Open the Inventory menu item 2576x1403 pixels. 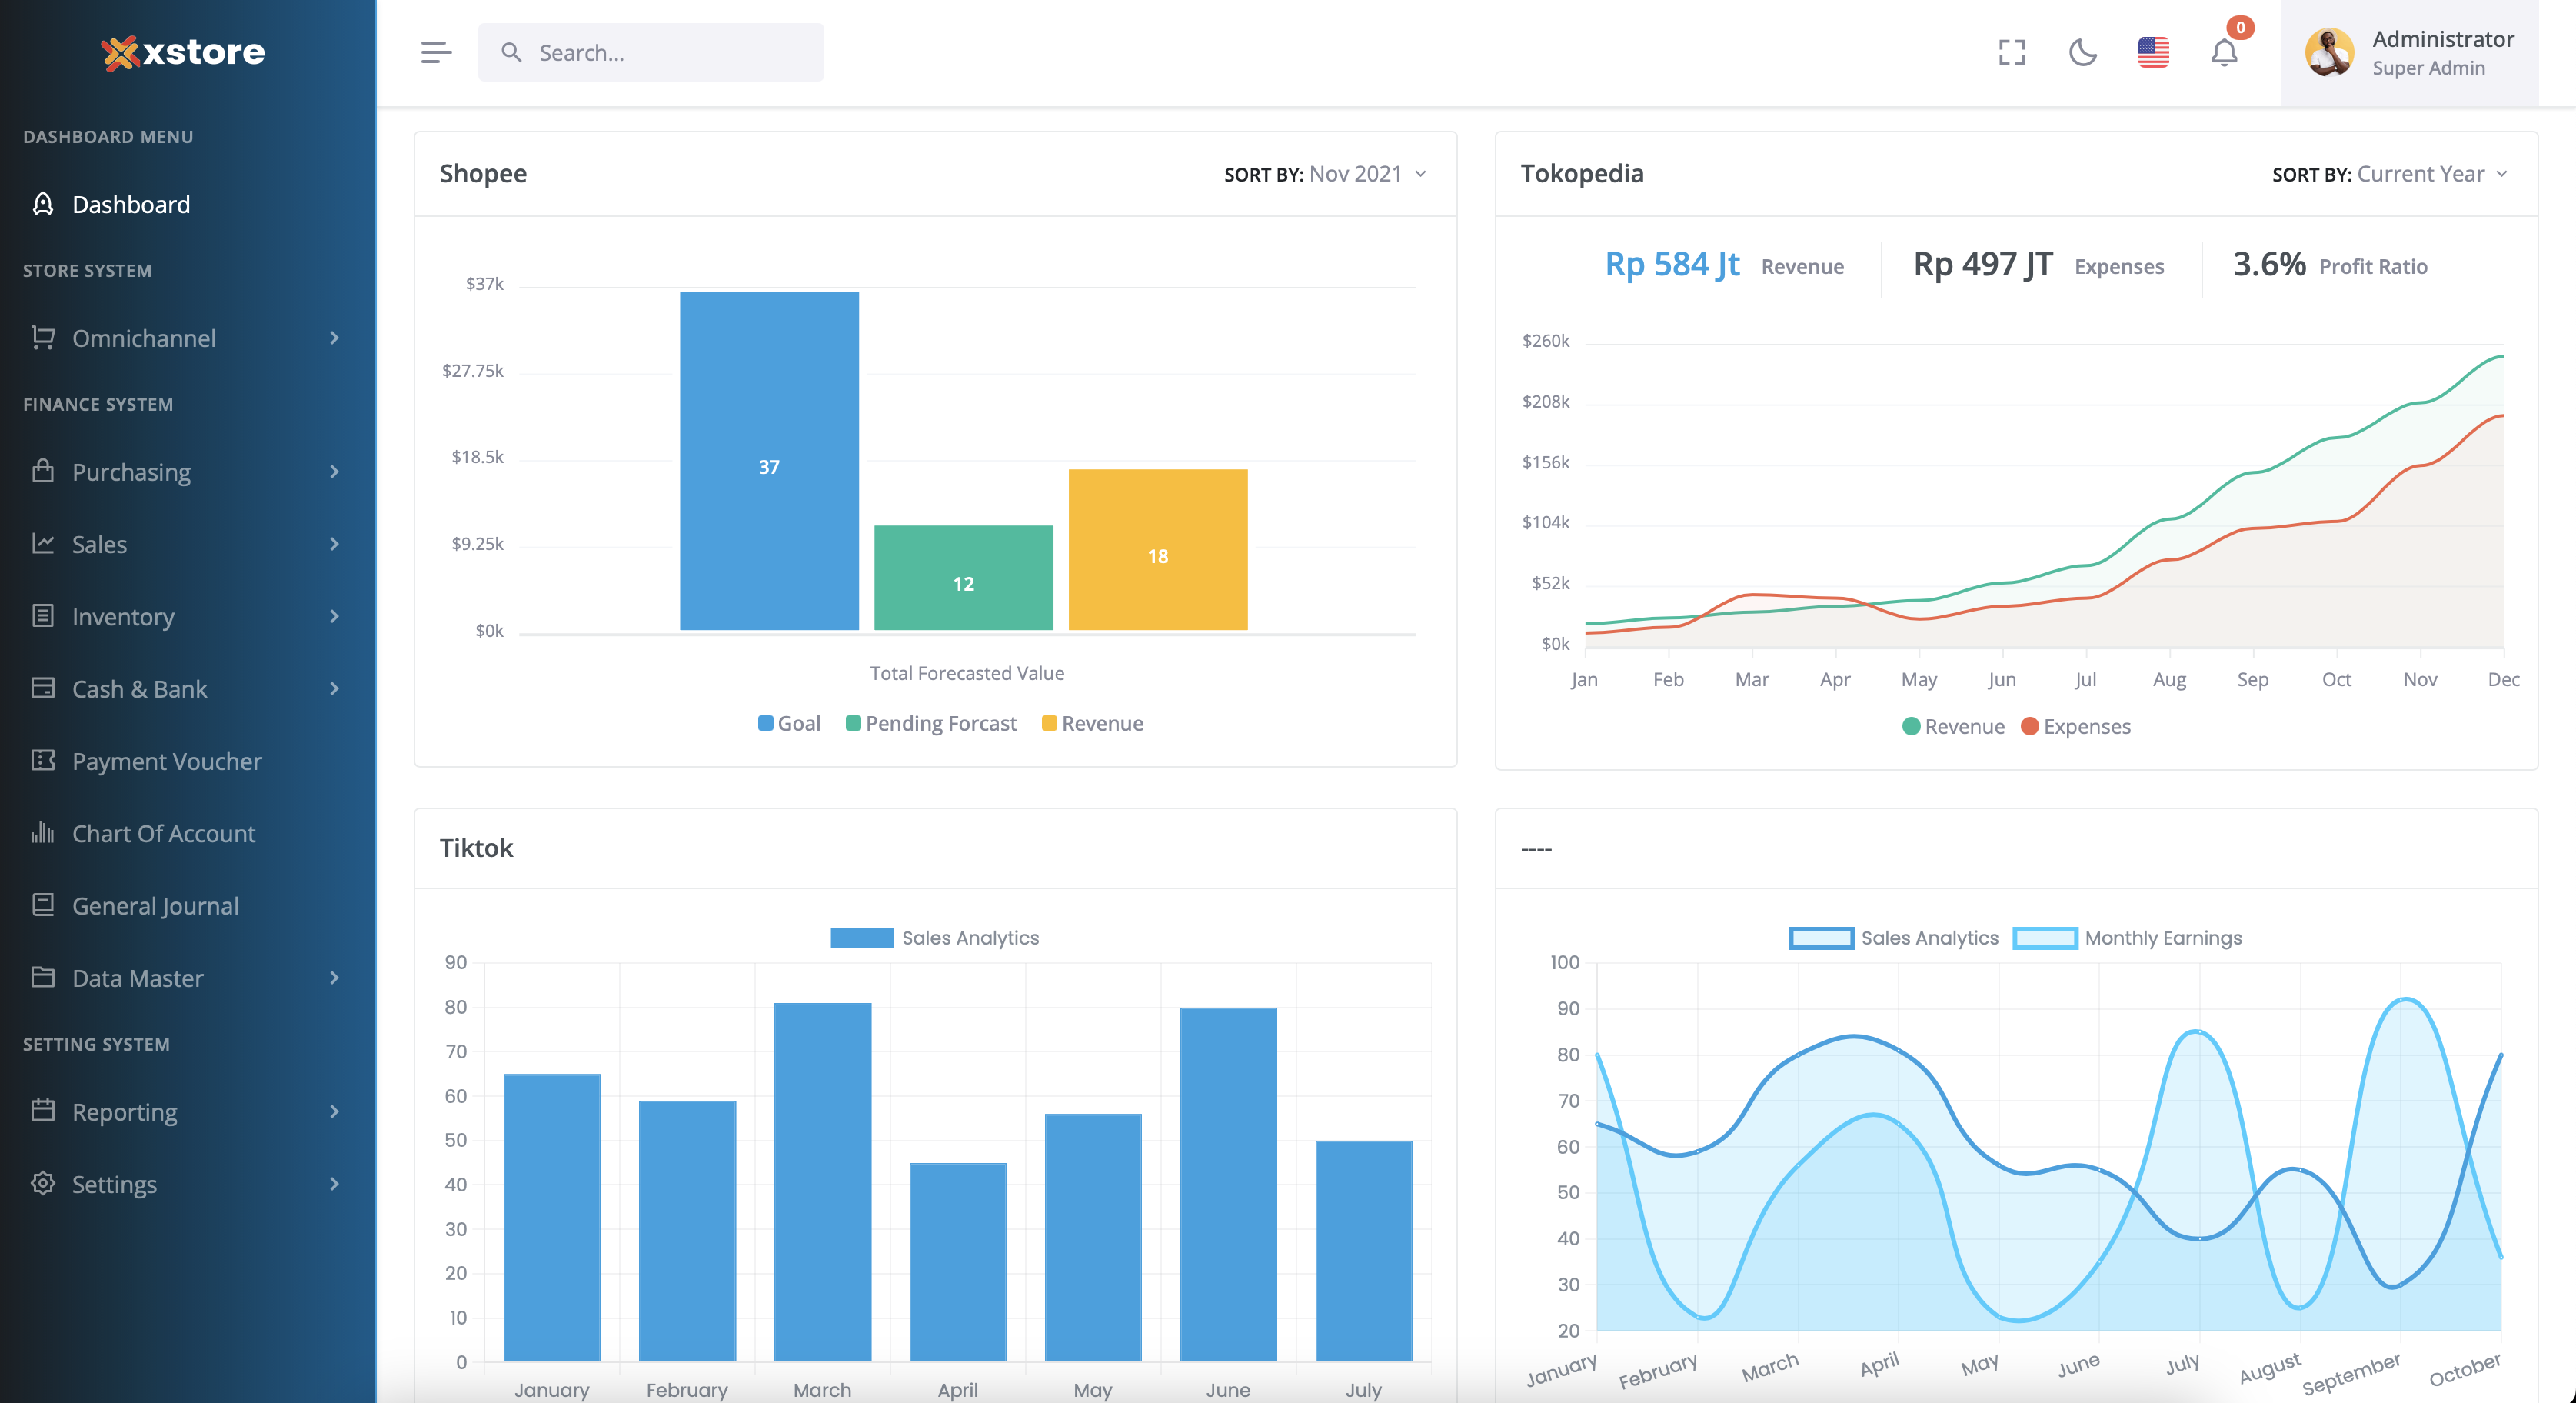tap(188, 616)
